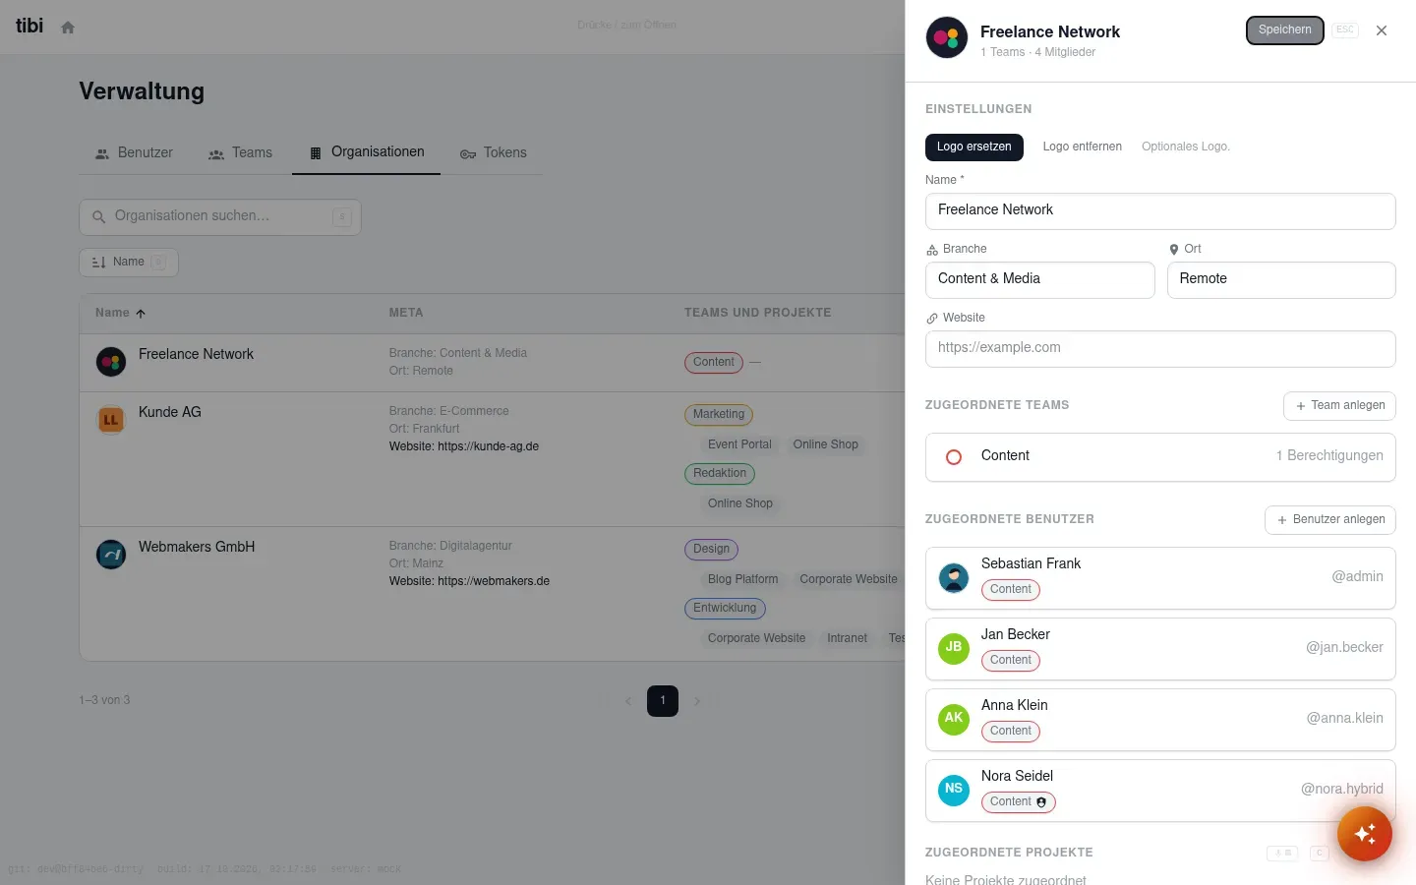
Task: Switch to the Teams tab
Action: tap(240, 153)
